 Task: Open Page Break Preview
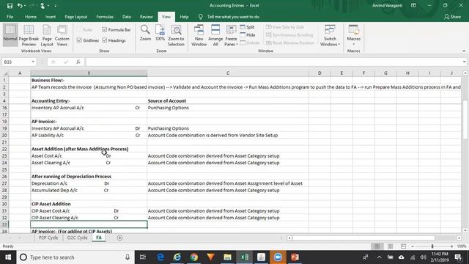[x=29, y=35]
